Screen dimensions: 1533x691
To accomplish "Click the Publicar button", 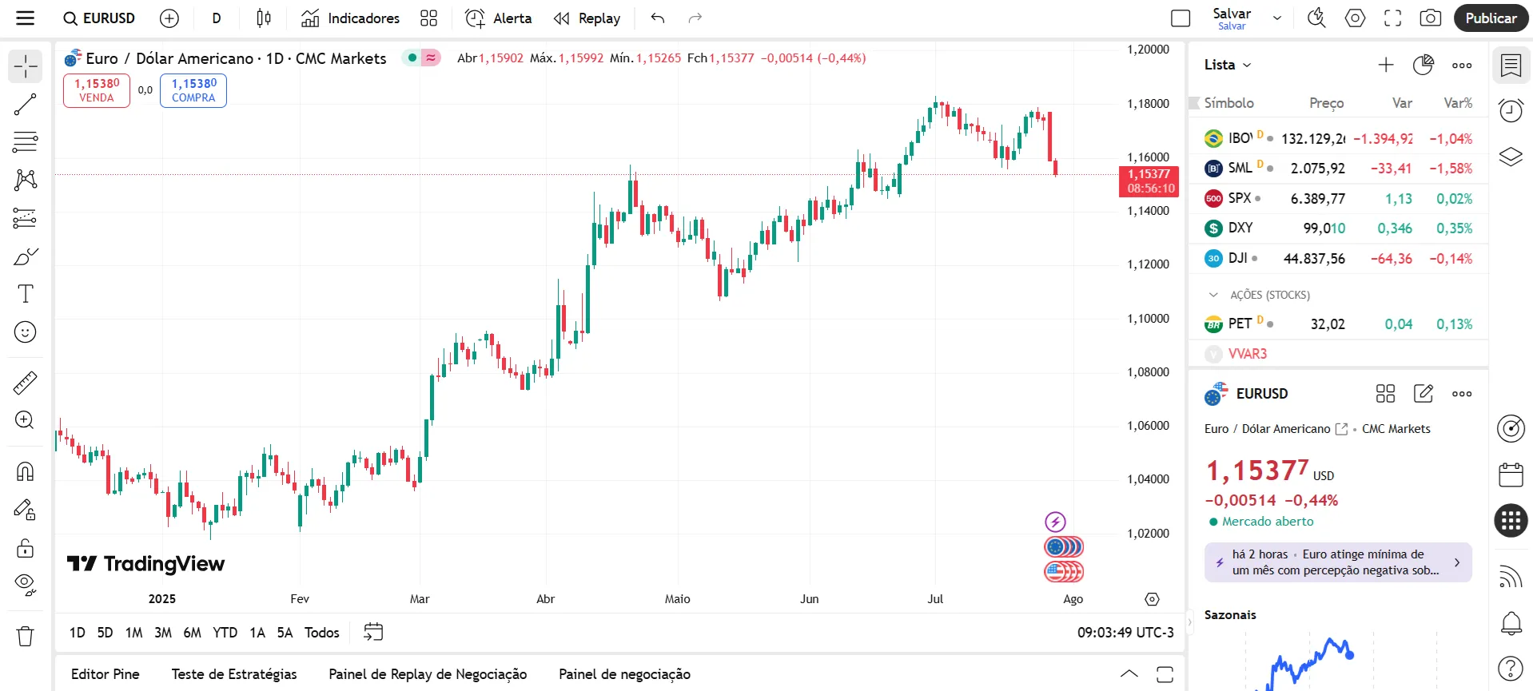I will click(x=1491, y=18).
